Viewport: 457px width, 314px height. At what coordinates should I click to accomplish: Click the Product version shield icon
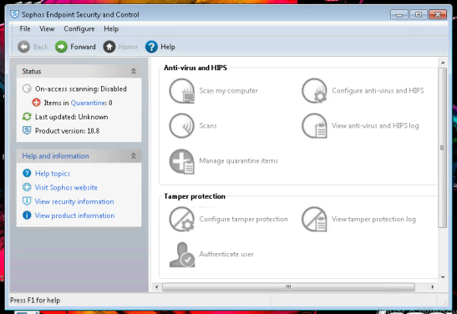27,130
